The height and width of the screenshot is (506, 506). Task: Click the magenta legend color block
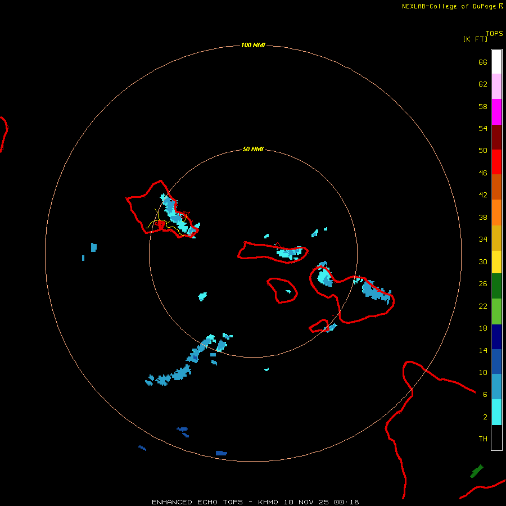pyautogui.click(x=496, y=112)
